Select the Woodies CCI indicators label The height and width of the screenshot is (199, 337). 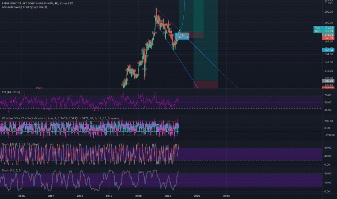(60, 118)
